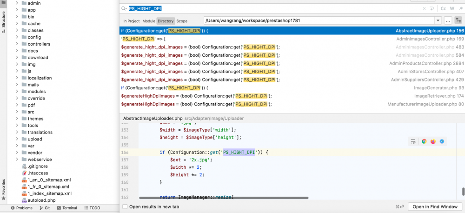Toggle recursive directory search icon
This screenshot has width=465, height=213.
pyautogui.click(x=458, y=20)
